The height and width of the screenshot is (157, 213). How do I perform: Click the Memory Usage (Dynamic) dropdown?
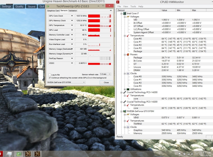point(72,54)
